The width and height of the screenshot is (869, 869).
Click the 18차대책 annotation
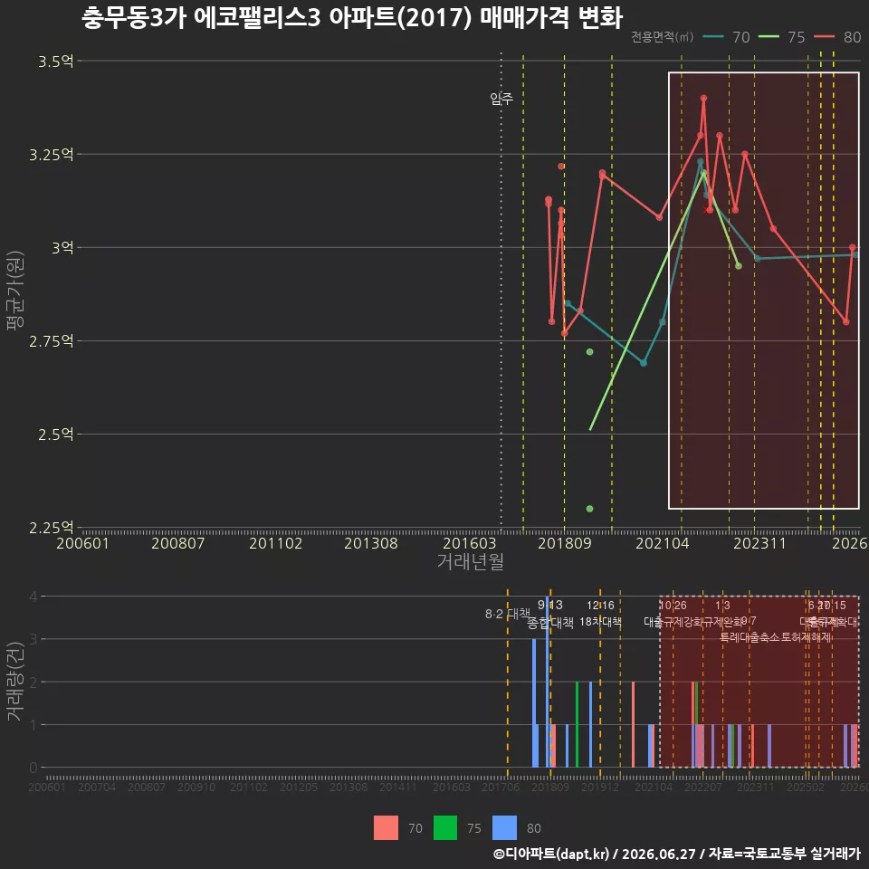coord(600,622)
